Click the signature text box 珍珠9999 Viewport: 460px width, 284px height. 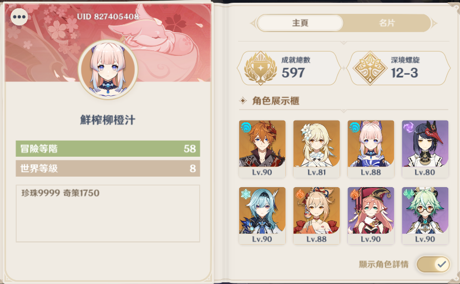[108, 214]
